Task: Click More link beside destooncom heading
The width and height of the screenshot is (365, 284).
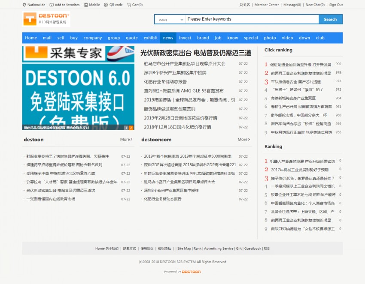Action: tap(244, 139)
